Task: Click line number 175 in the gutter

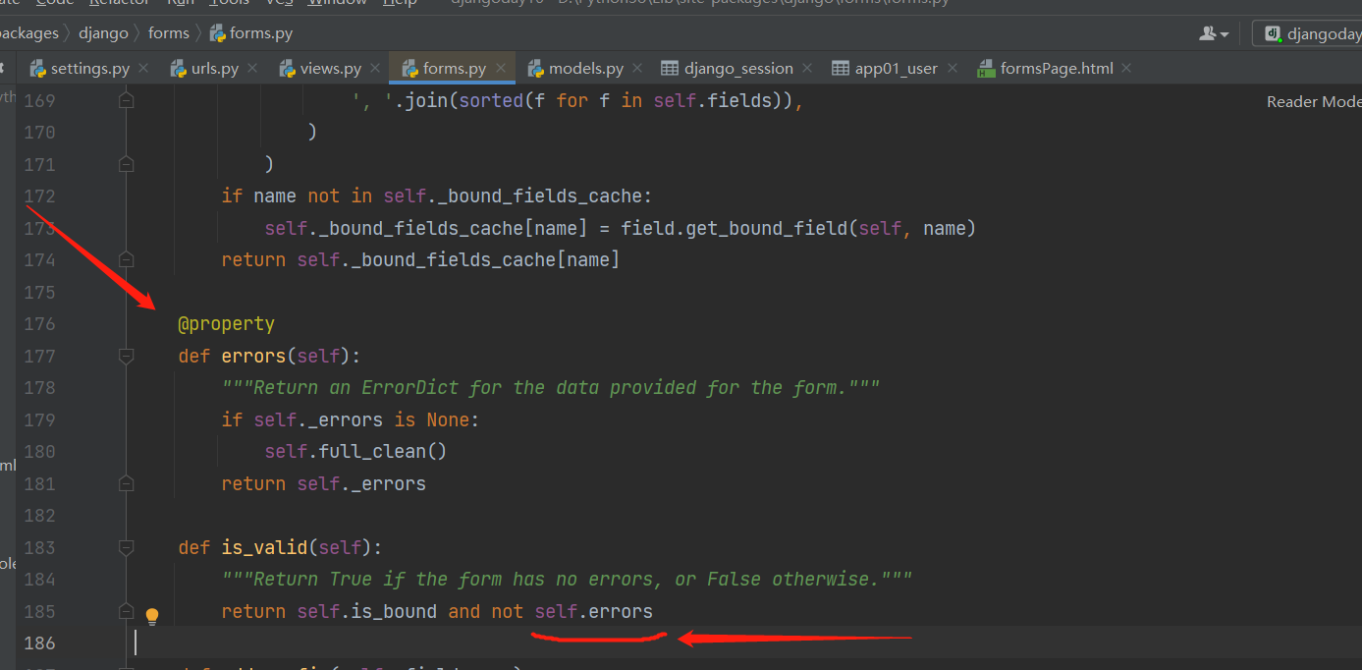Action: pos(39,292)
